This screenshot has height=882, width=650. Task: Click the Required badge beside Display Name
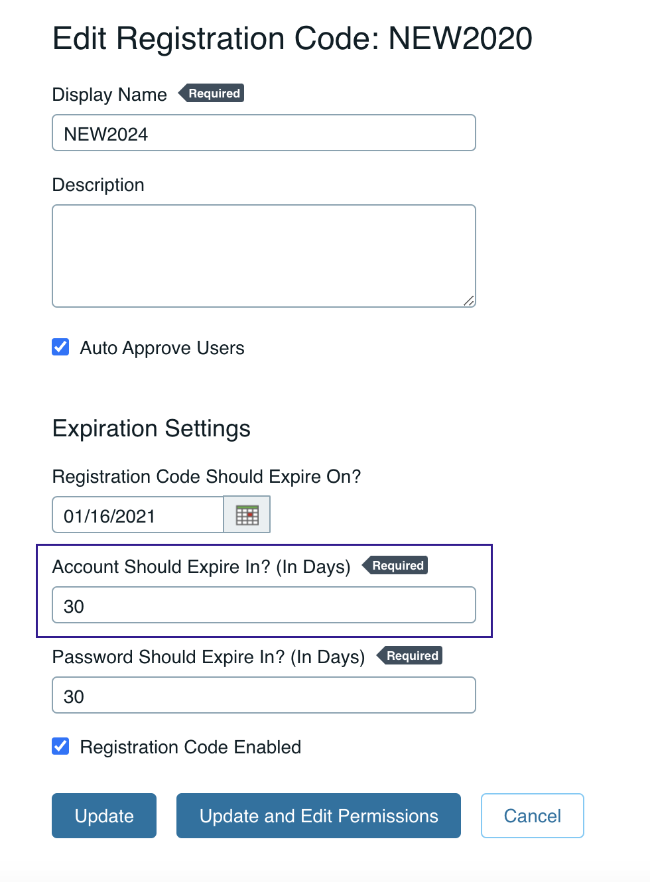click(213, 94)
